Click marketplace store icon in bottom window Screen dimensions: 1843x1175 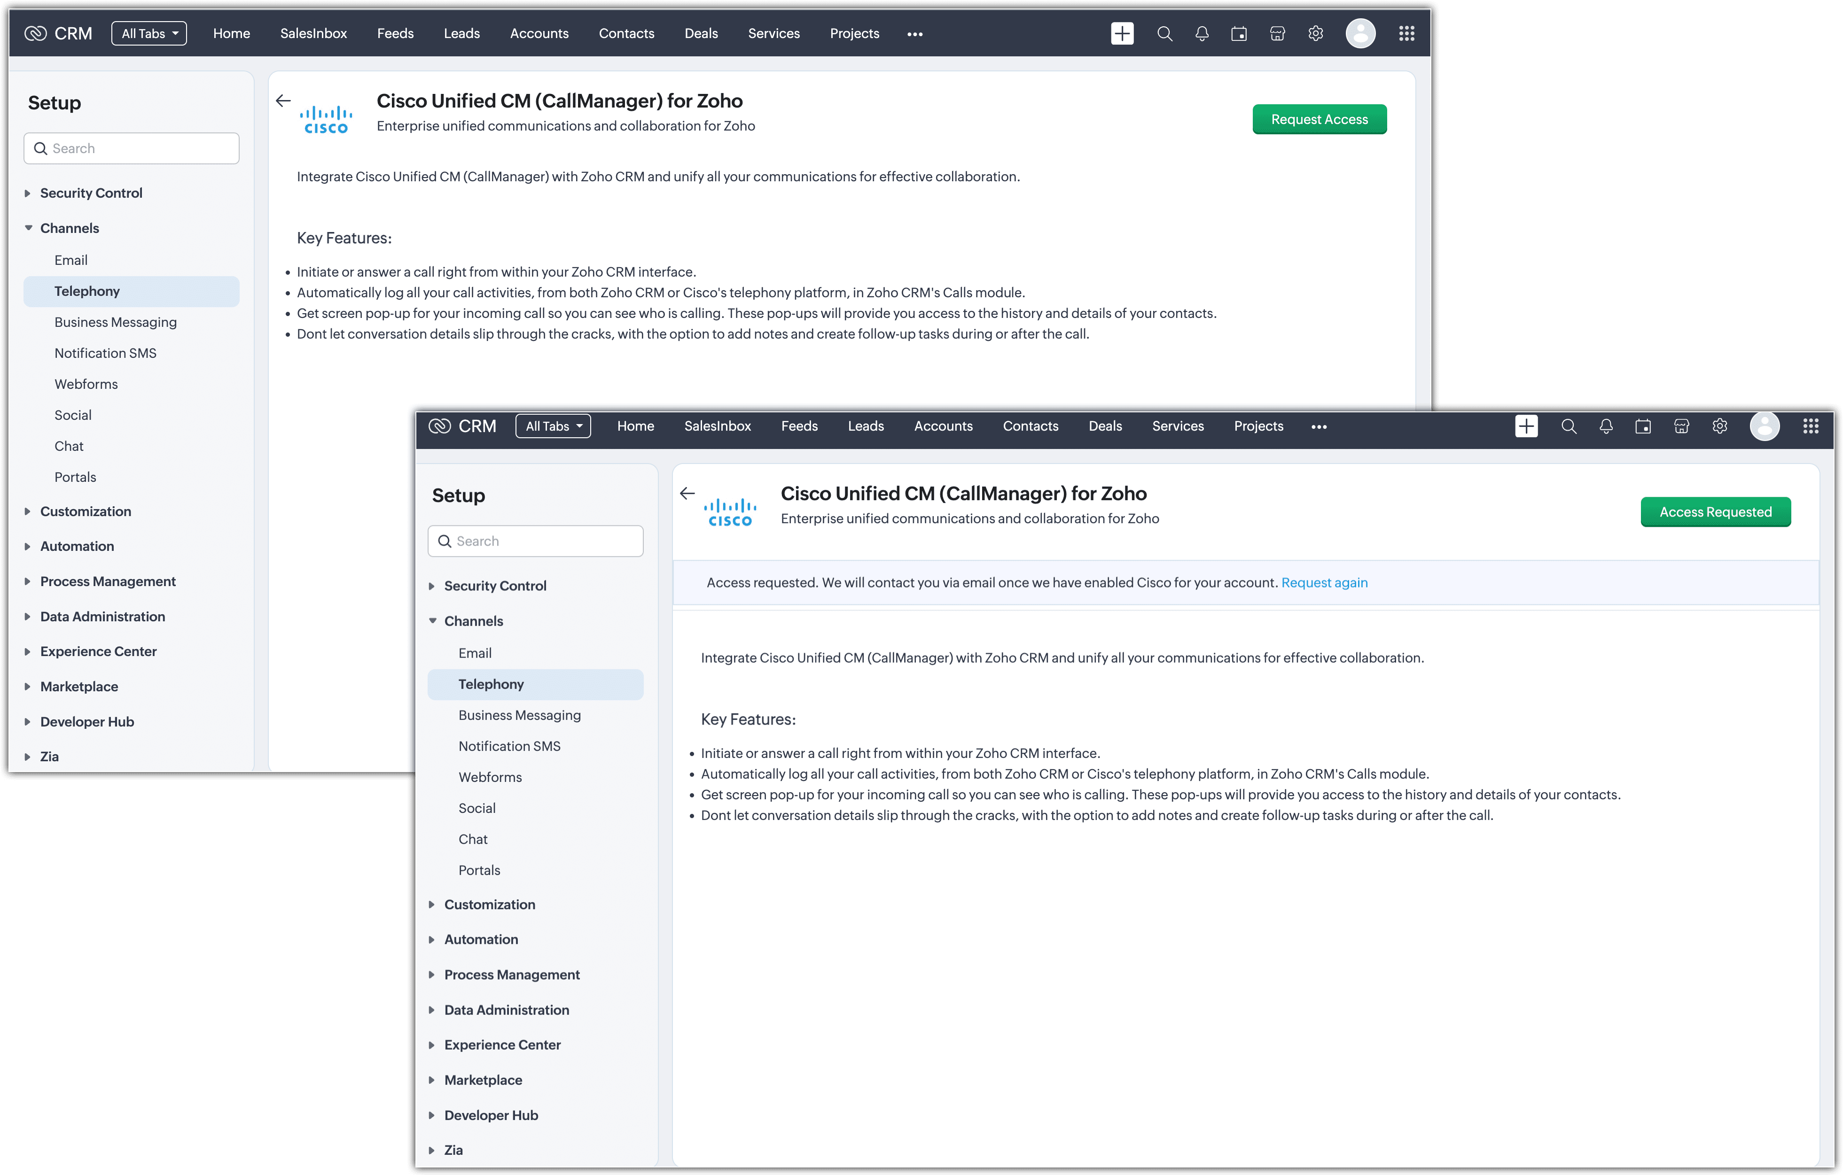pos(1681,426)
